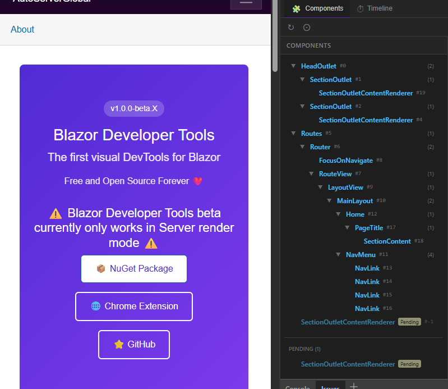
Task: Click the PENDING (1) section header
Action: [x=304, y=349]
